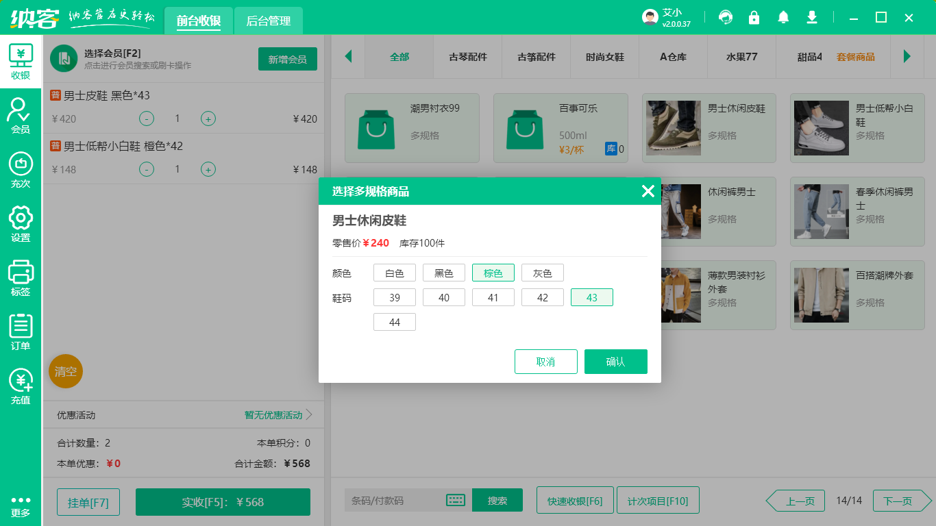Screen dimensions: 936x526
Task: Switch to the 后台管理 tab
Action: pyautogui.click(x=269, y=21)
